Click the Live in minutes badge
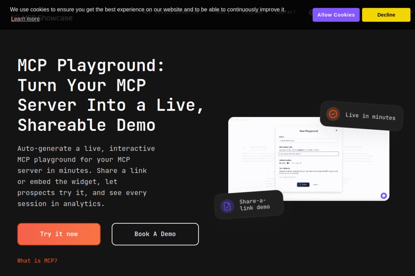This screenshot has height=276, width=415. coord(362,116)
